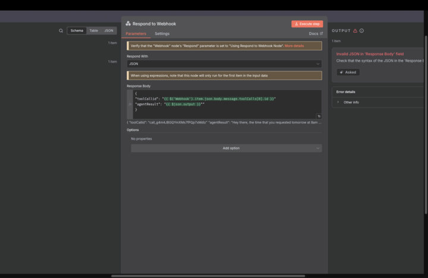Open the Settings tab

pos(162,33)
